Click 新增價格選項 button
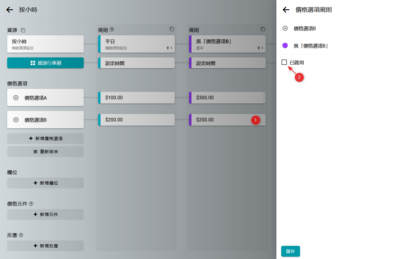 point(45,138)
